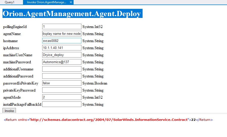Switch to the Query1 tab
Screen dimensions: 227x137
pyautogui.click(x=10, y=2)
